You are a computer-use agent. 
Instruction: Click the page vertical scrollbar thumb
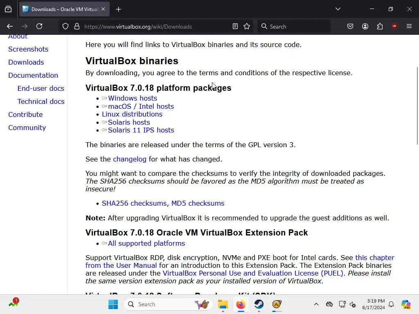pos(417,106)
